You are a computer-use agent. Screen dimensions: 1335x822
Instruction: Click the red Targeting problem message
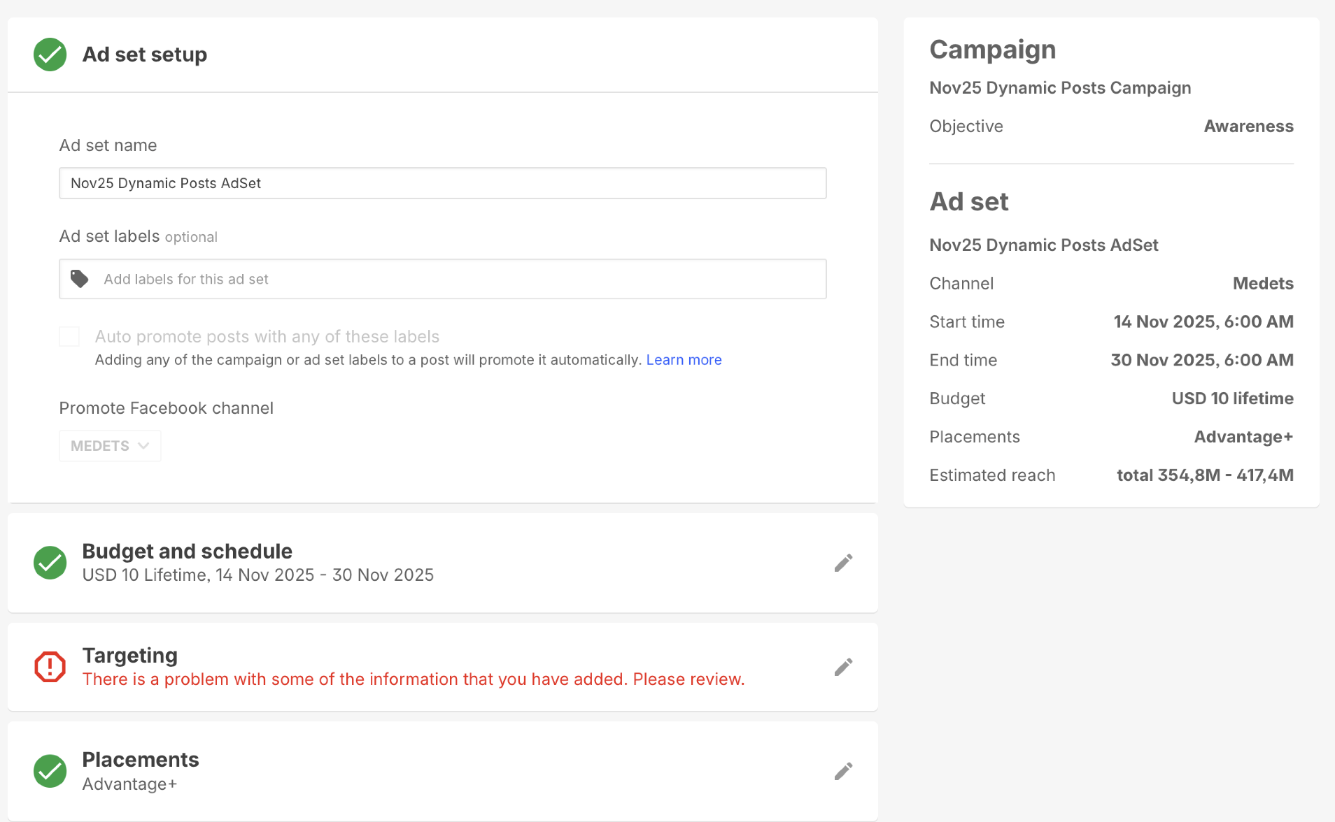point(413,679)
